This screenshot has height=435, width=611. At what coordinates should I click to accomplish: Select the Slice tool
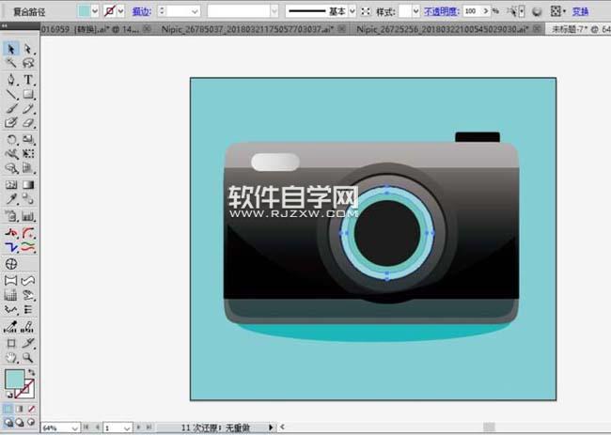pos(27,343)
